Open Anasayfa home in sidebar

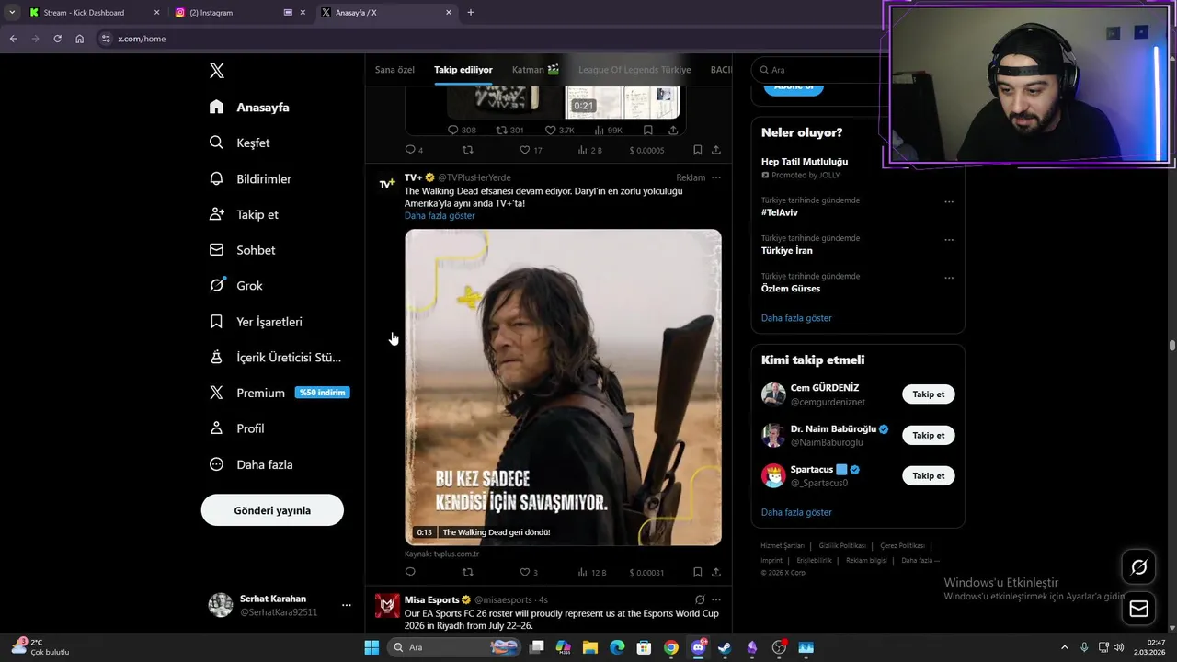click(x=249, y=107)
